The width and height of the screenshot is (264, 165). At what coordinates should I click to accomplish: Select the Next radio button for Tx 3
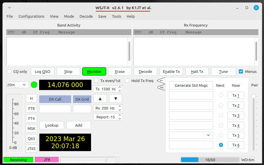coord(221,115)
